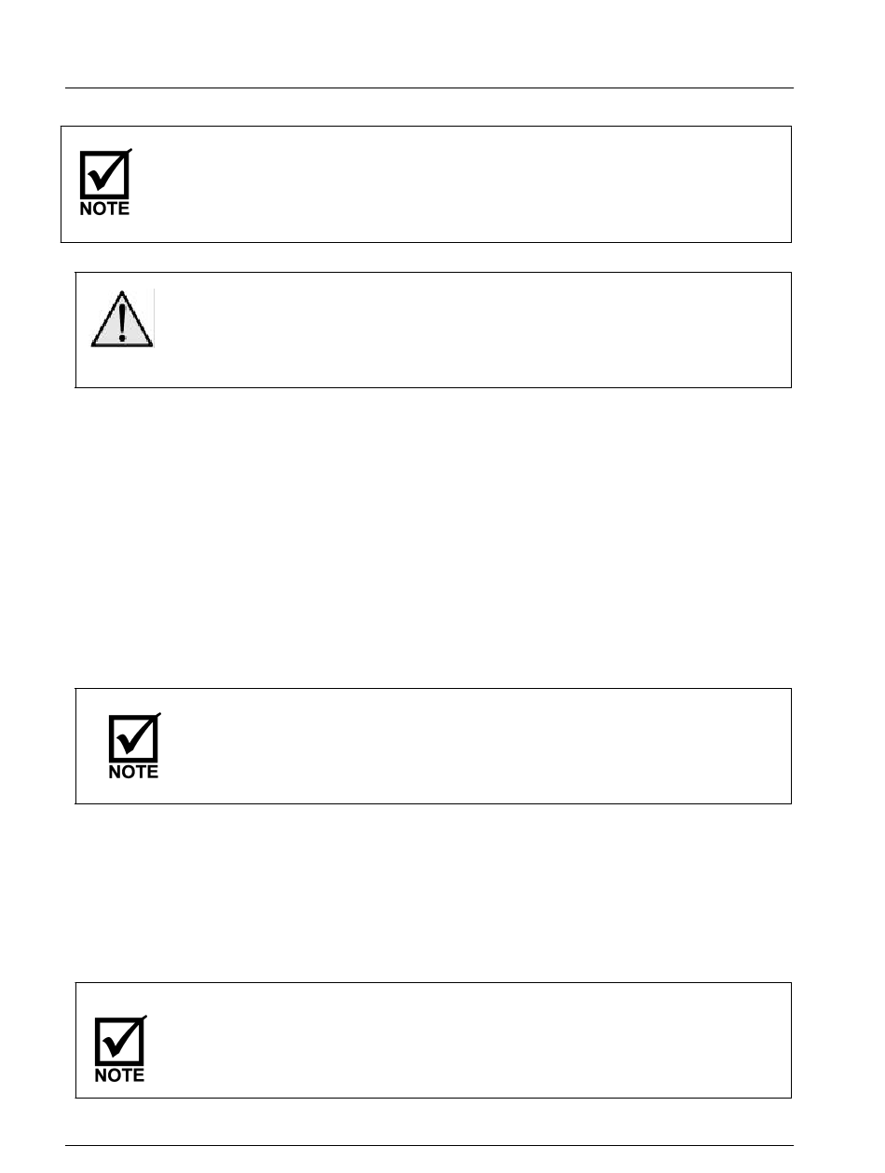
Task: Toggle the checked box in the last note
Action: [x=119, y=1040]
